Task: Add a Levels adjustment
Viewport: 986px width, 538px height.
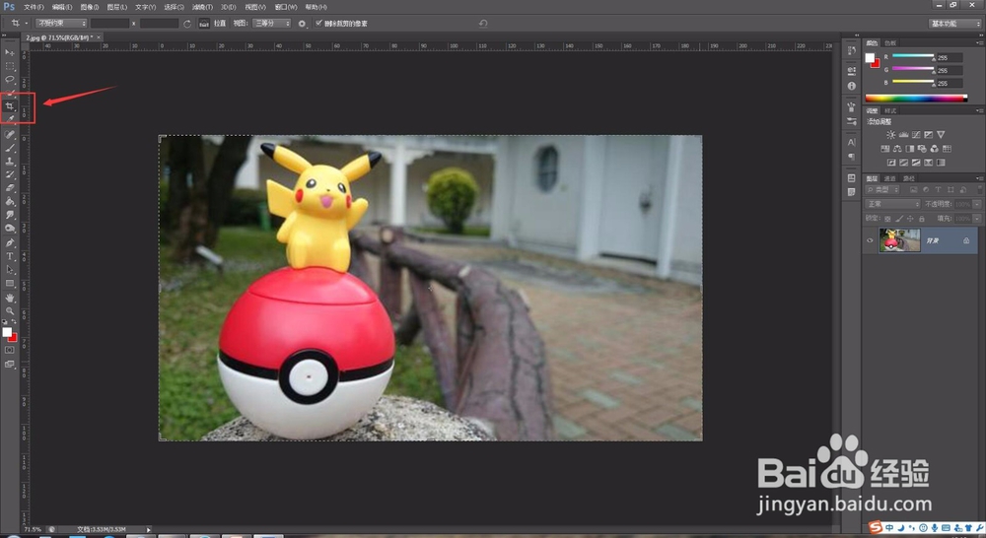Action: click(x=903, y=134)
